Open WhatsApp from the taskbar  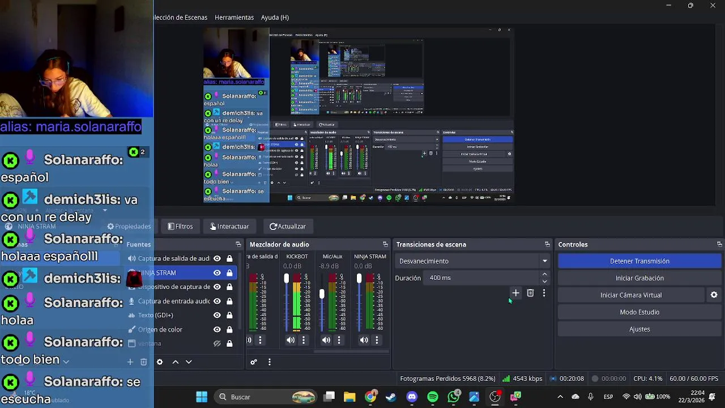pos(454,397)
